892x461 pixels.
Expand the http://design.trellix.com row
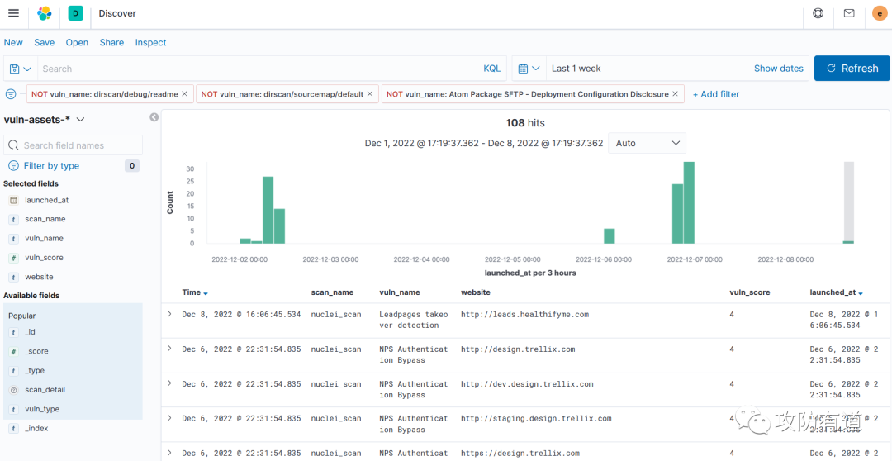pyautogui.click(x=169, y=349)
